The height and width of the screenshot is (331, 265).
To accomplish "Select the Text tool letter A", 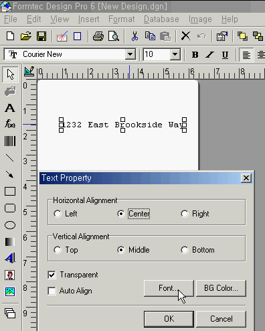I will [x=10, y=108].
